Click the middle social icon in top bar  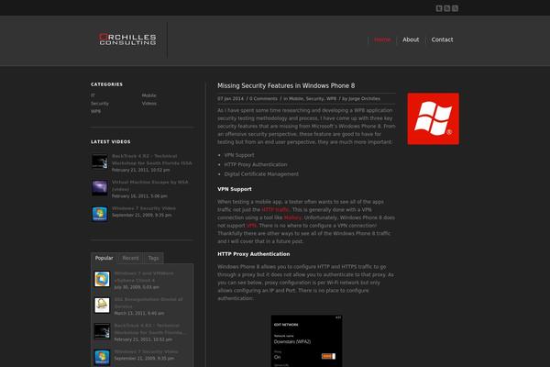pos(447,8)
